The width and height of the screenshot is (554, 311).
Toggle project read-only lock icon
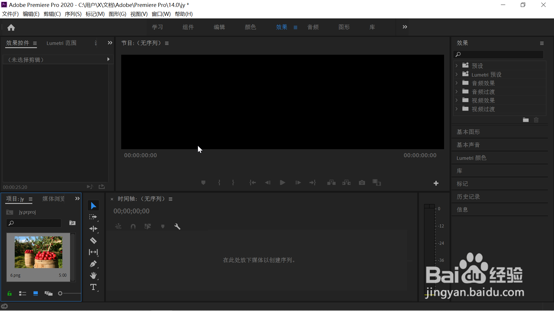10,293
